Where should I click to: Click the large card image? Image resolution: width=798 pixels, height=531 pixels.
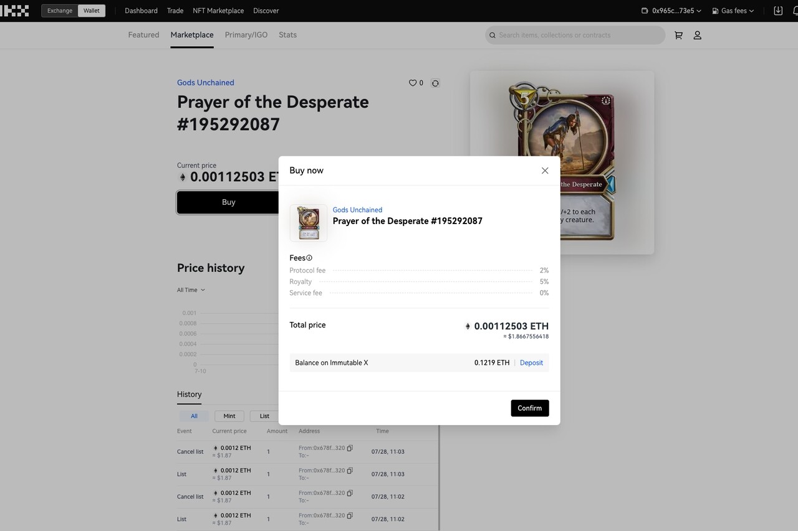click(562, 162)
